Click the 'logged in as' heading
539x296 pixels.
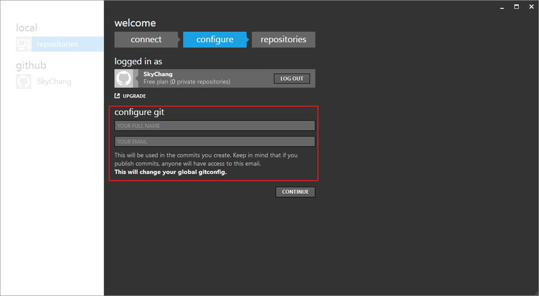(138, 62)
